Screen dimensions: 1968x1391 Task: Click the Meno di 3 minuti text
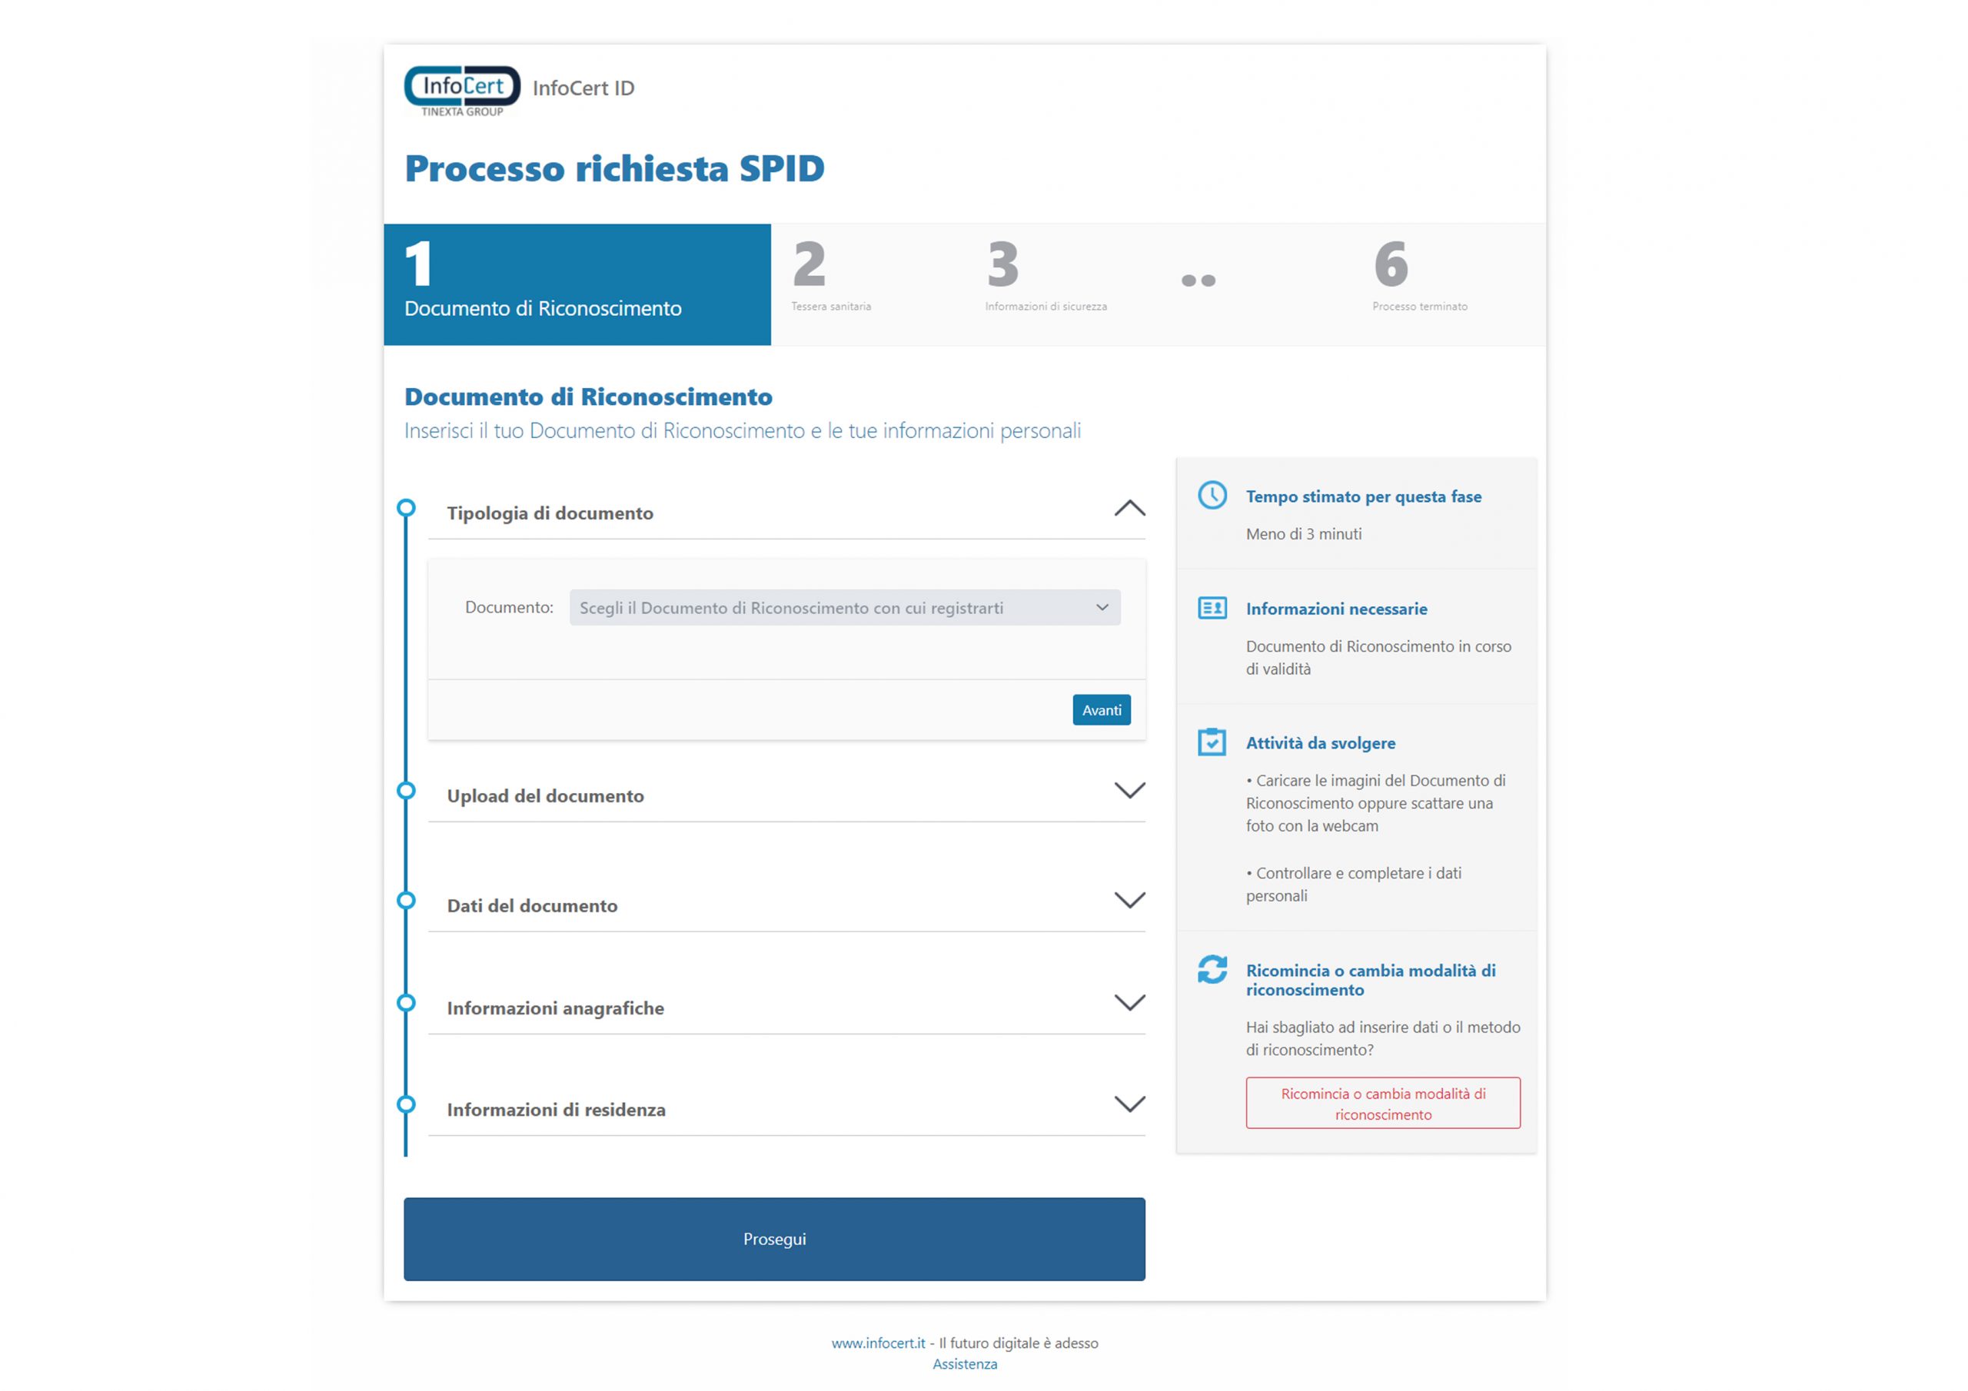1303,534
